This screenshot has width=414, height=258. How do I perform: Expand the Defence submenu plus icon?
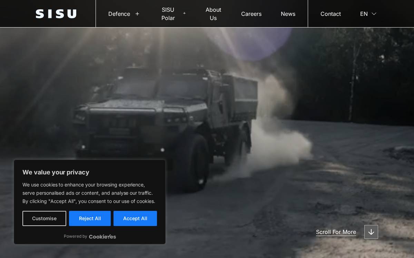(137, 14)
